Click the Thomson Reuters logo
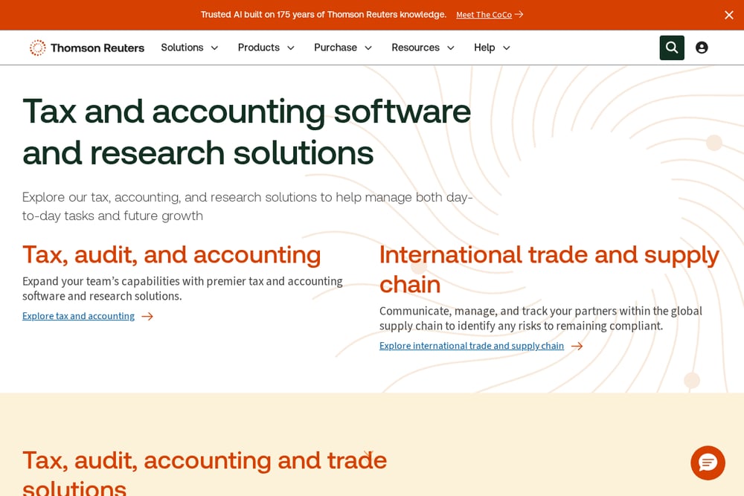This screenshot has width=744, height=496. point(87,48)
